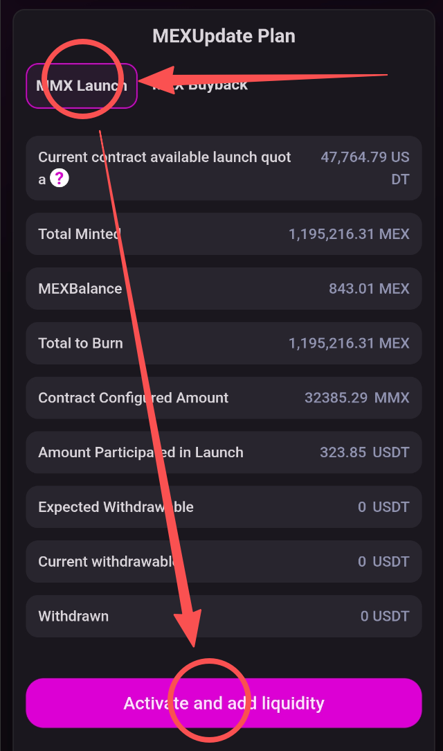The height and width of the screenshot is (751, 443).
Task: Click the Current withdrawable row label
Action: [x=107, y=562]
